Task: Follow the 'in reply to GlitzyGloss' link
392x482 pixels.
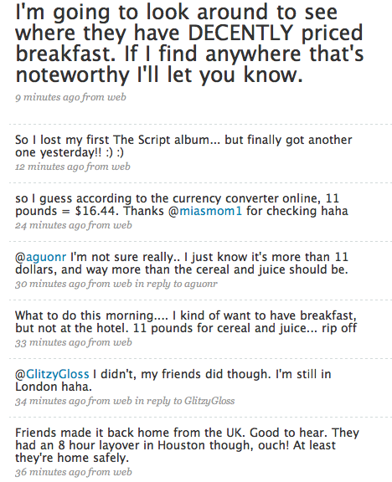Action: 185,401
